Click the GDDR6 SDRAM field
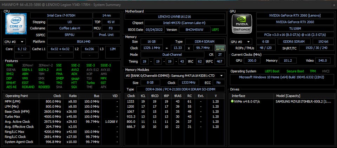The height and width of the screenshot is (148, 337). (x=294, y=41)
